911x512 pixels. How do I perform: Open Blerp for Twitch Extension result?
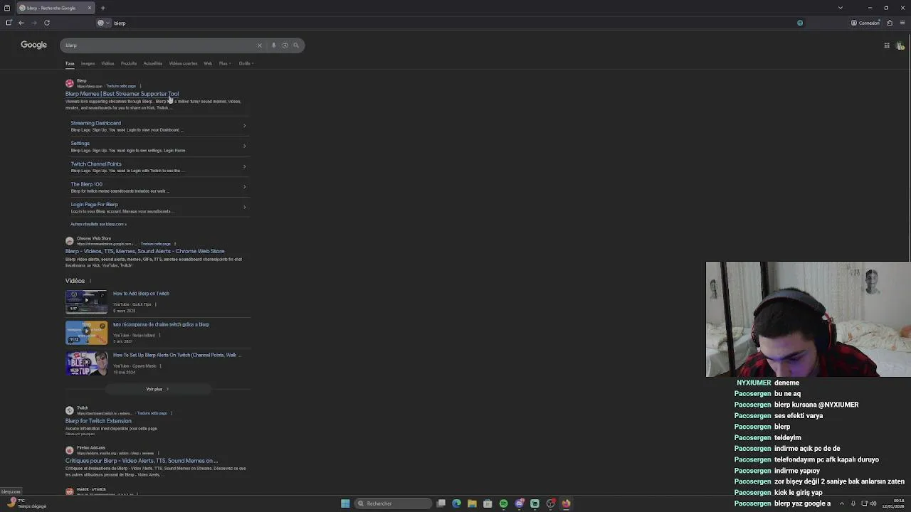[98, 421]
